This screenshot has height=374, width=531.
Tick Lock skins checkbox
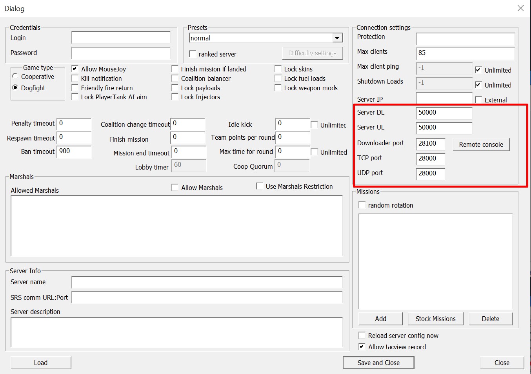click(278, 69)
